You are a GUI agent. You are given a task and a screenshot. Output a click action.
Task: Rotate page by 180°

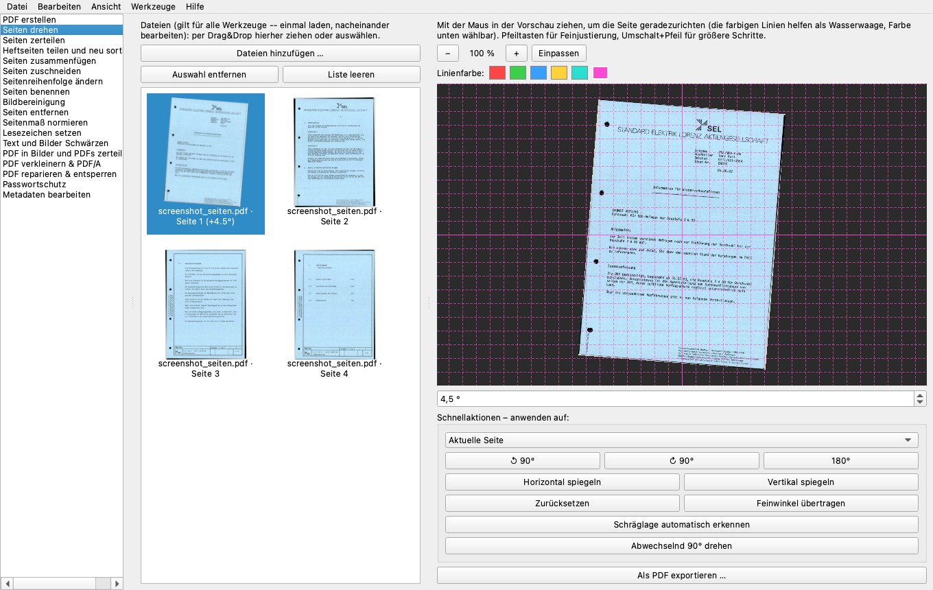841,461
